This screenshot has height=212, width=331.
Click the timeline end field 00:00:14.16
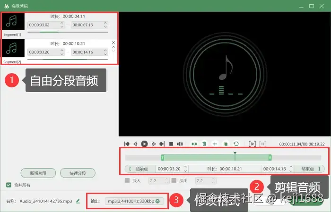(x=275, y=169)
